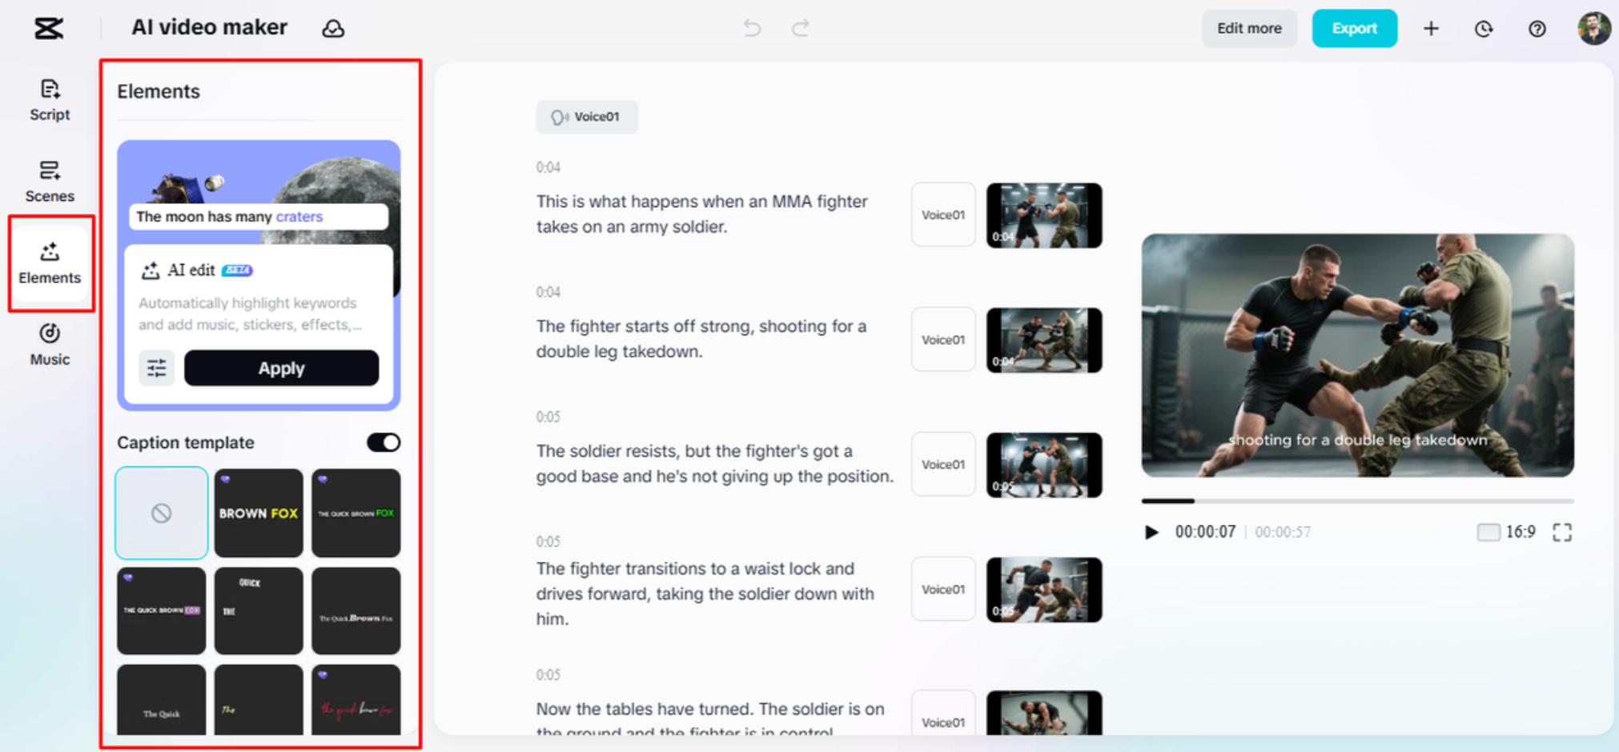Viewport: 1619px width, 752px height.
Task: Open the Elements tab in sidebar
Action: point(50,263)
